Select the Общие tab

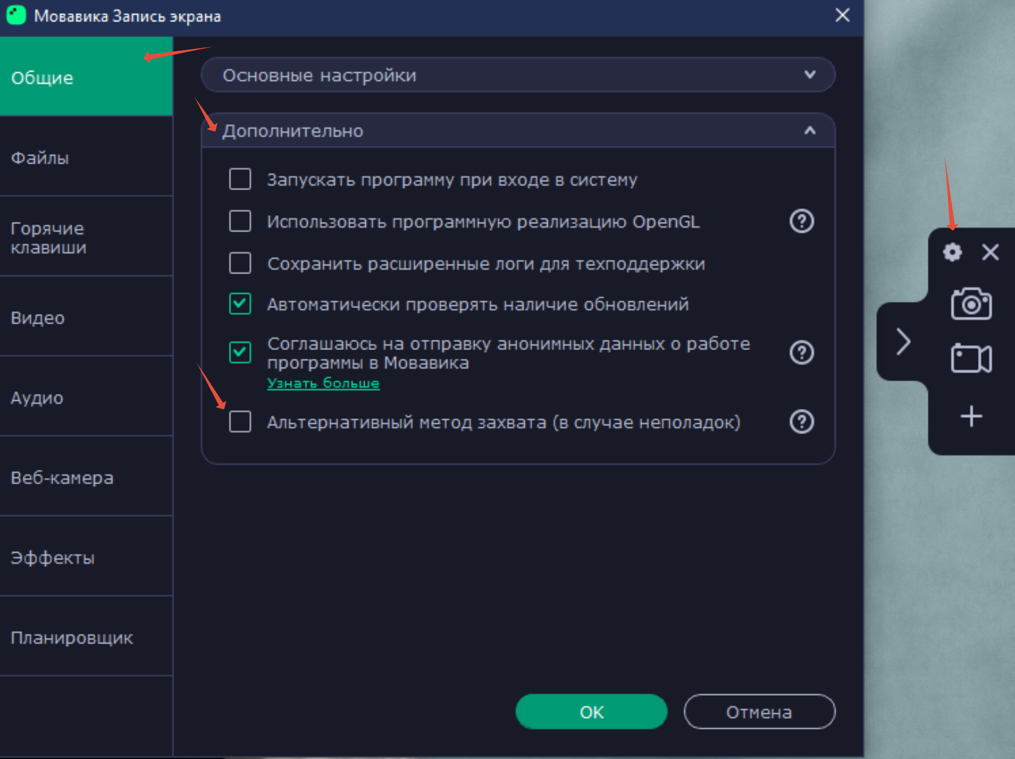coord(86,77)
